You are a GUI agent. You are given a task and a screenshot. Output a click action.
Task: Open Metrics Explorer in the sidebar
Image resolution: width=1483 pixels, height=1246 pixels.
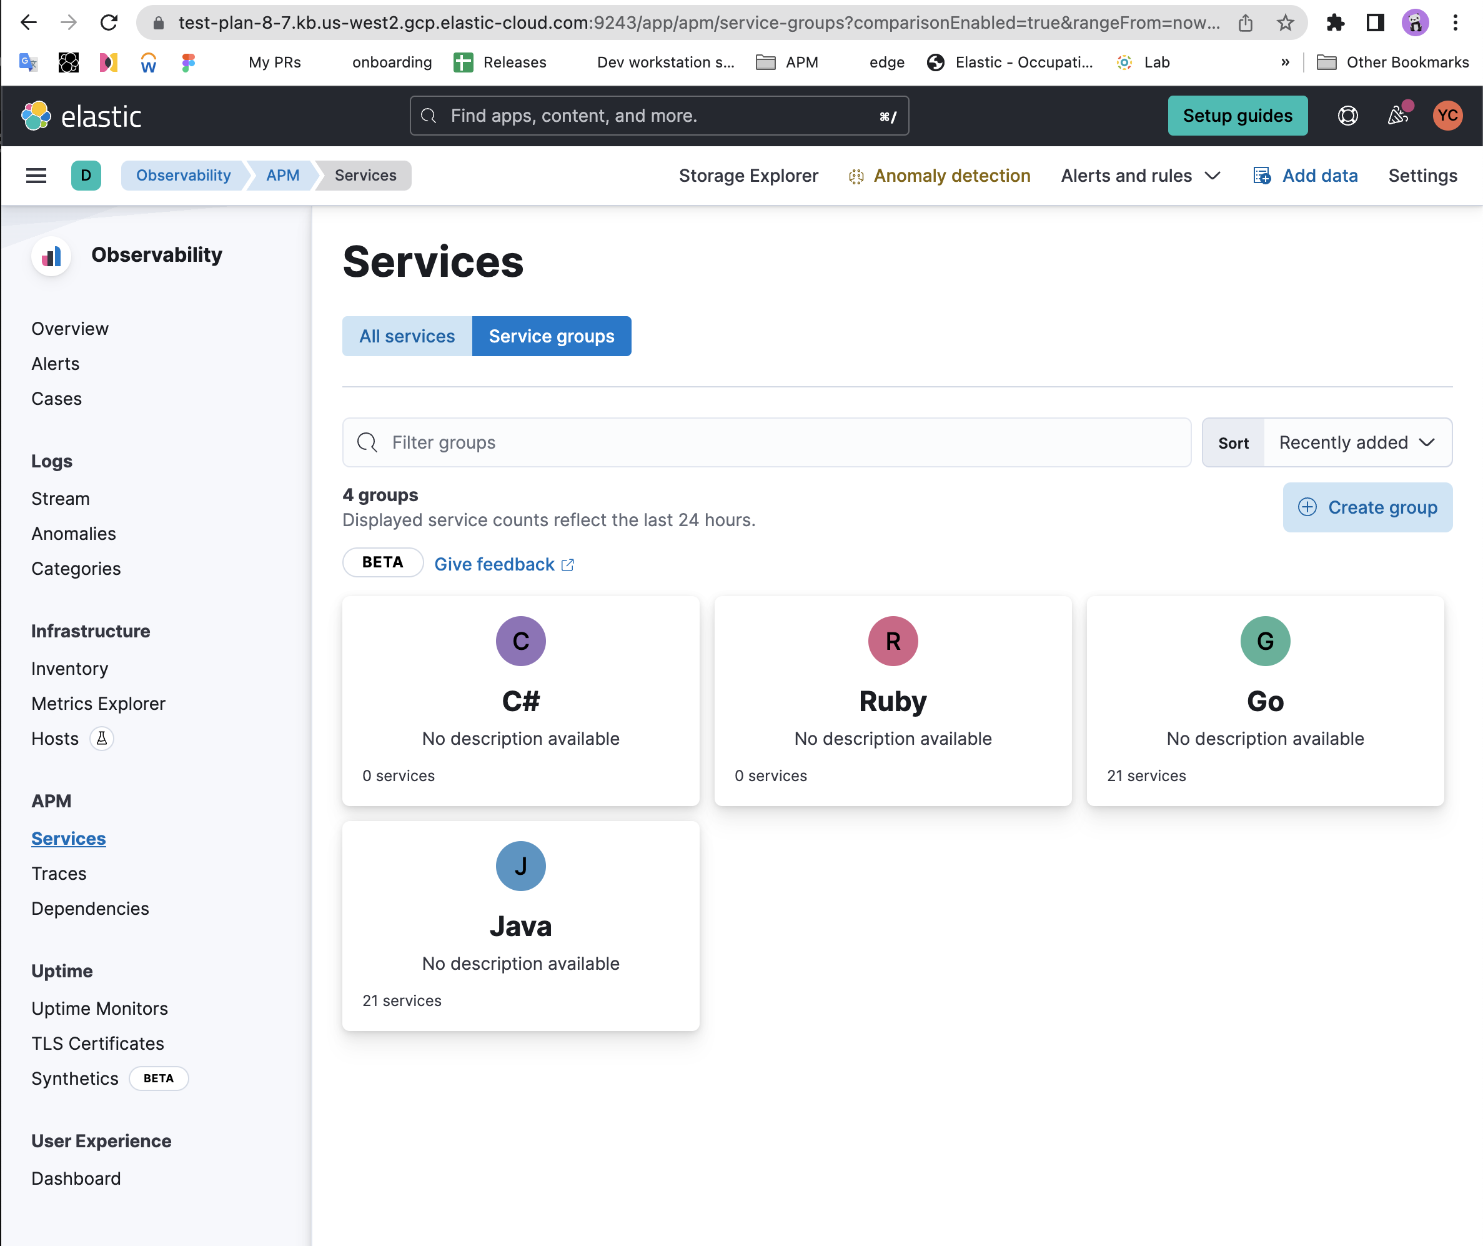pyautogui.click(x=98, y=703)
